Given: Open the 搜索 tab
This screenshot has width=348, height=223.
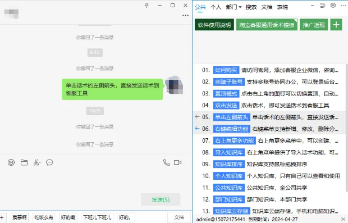Looking at the screenshot, I should [x=251, y=7].
